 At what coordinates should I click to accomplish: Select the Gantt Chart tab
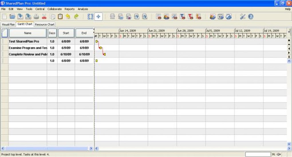click(25, 24)
